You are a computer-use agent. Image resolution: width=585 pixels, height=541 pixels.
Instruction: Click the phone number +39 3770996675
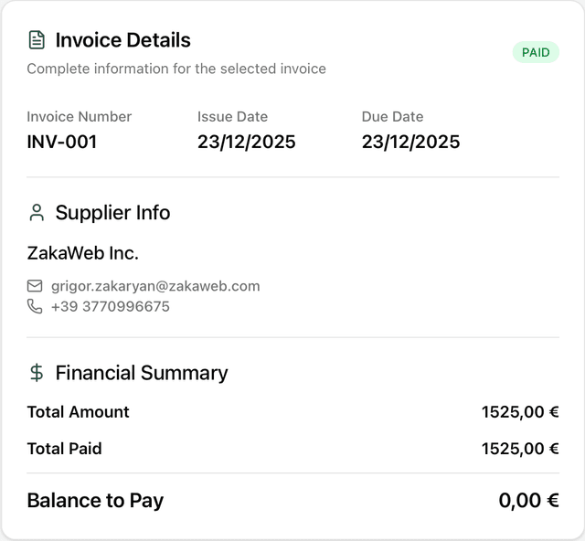(111, 306)
